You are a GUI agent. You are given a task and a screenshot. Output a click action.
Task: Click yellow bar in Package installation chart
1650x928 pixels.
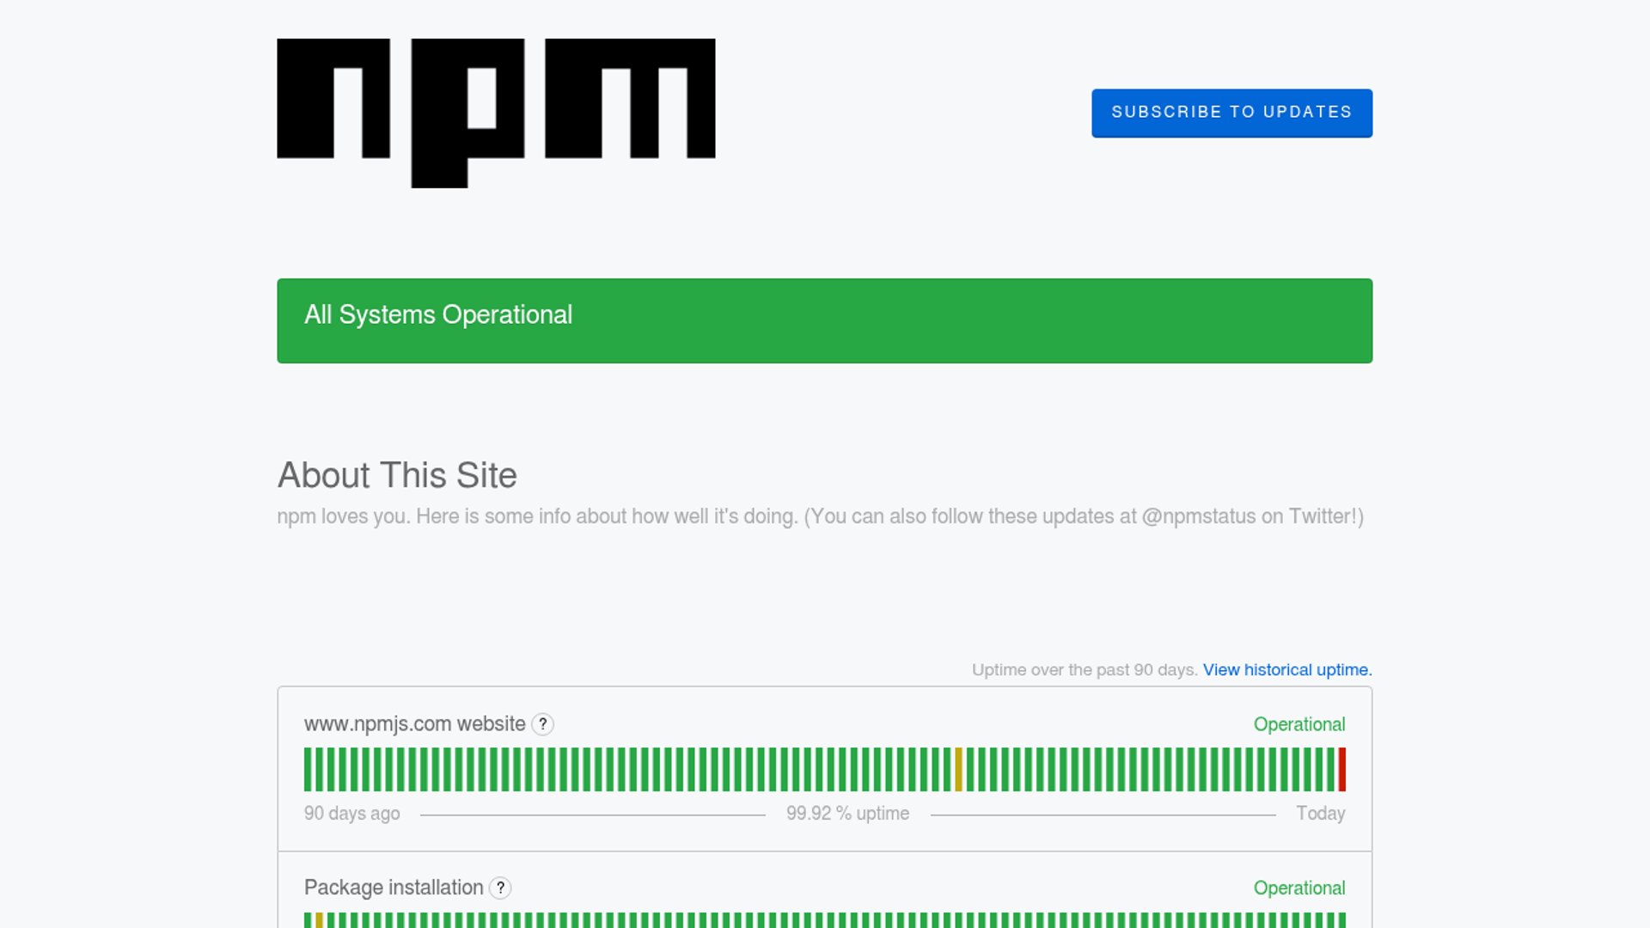click(x=319, y=920)
